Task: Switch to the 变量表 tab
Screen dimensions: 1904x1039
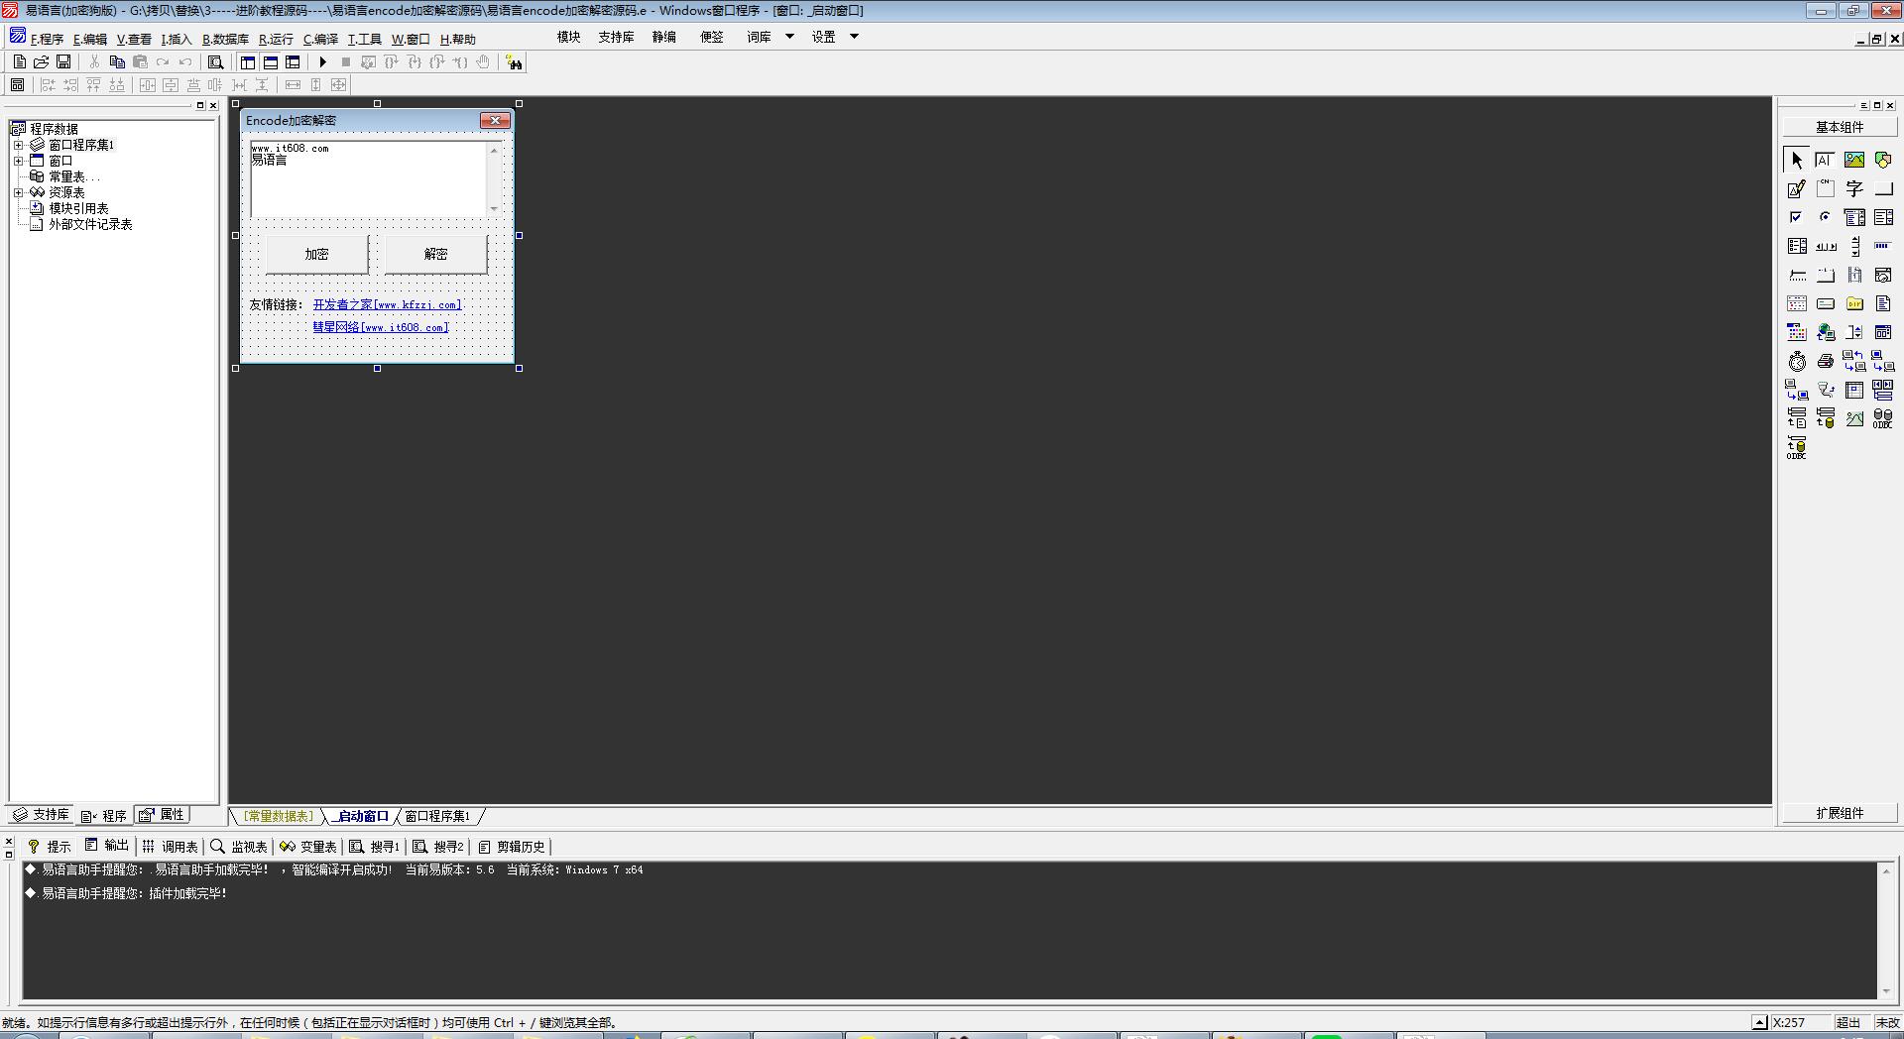Action: (308, 847)
